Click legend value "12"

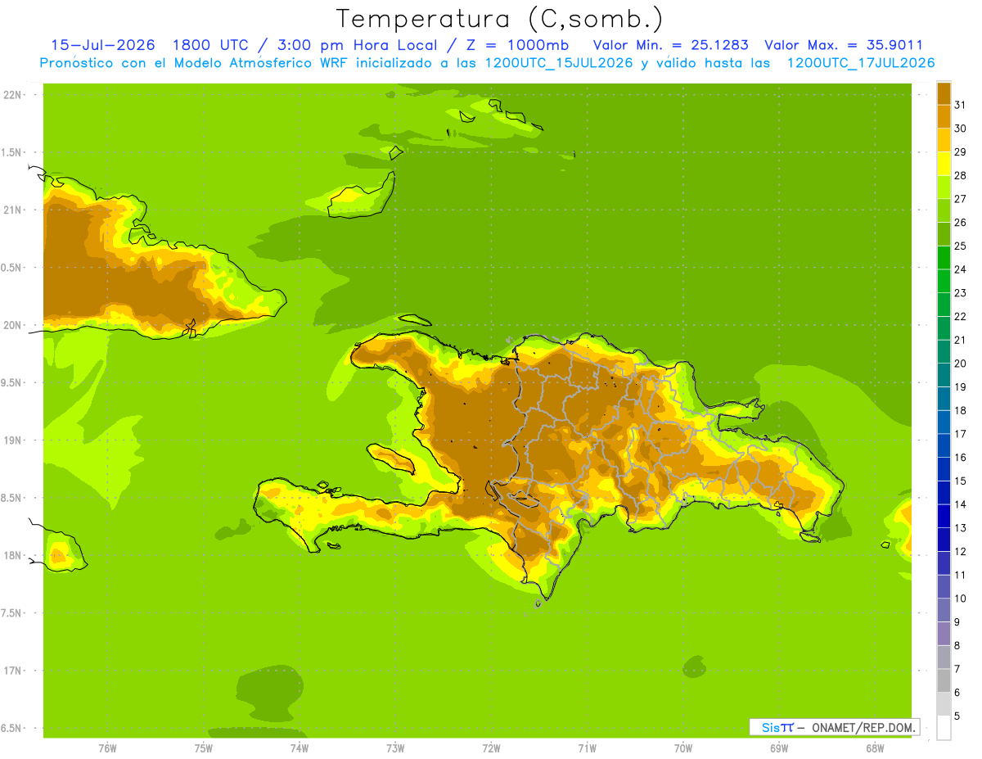tap(960, 552)
